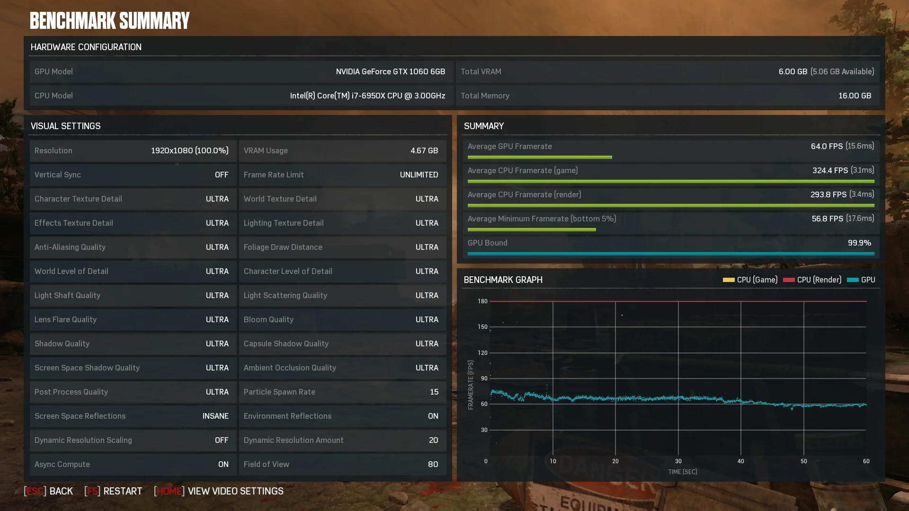Click the F5 Restart button

[113, 491]
